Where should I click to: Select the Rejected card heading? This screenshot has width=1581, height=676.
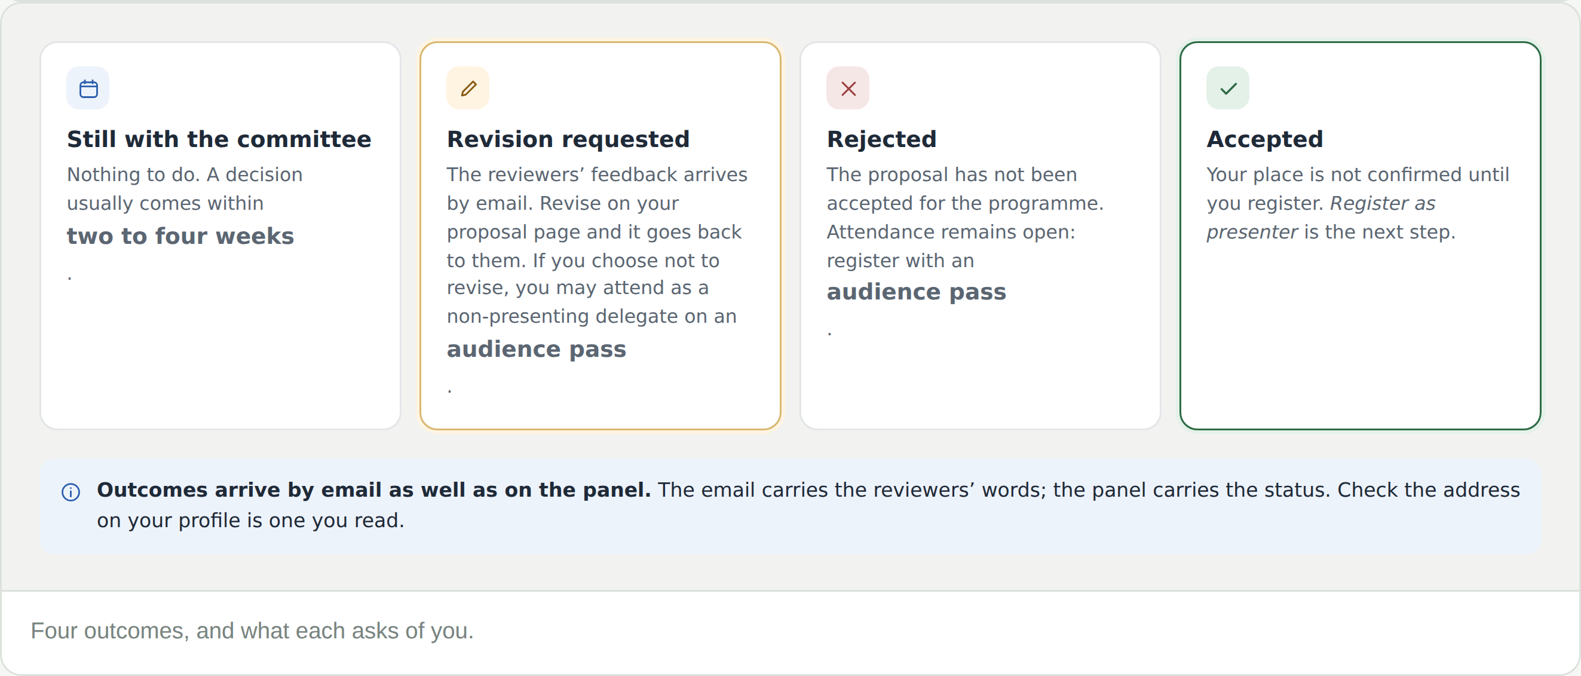click(882, 139)
